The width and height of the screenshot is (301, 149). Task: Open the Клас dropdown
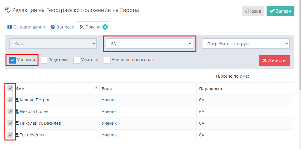[x=53, y=44]
